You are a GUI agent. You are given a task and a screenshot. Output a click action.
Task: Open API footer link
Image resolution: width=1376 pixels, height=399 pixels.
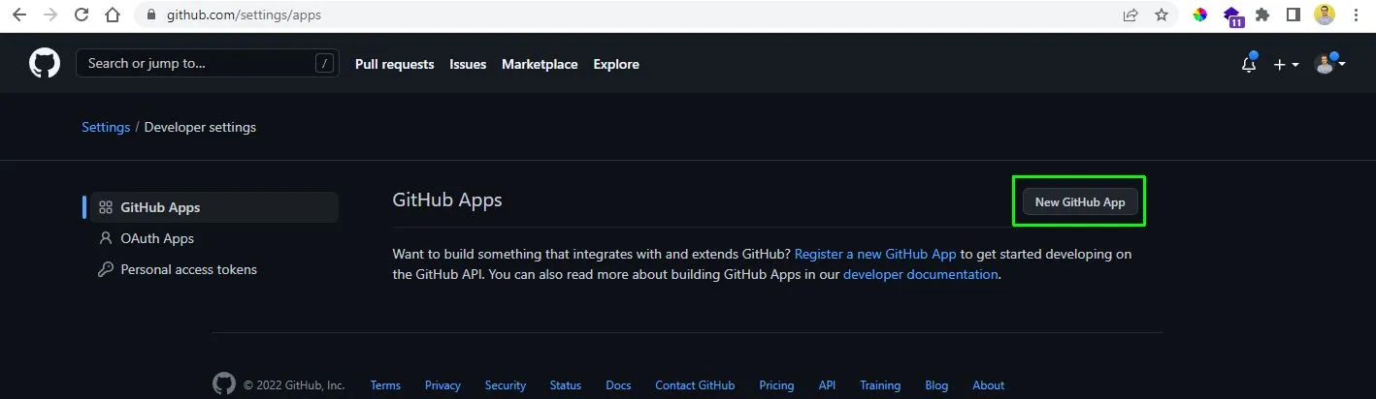pos(827,385)
